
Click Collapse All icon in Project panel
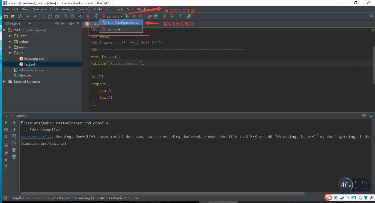(x=63, y=24)
